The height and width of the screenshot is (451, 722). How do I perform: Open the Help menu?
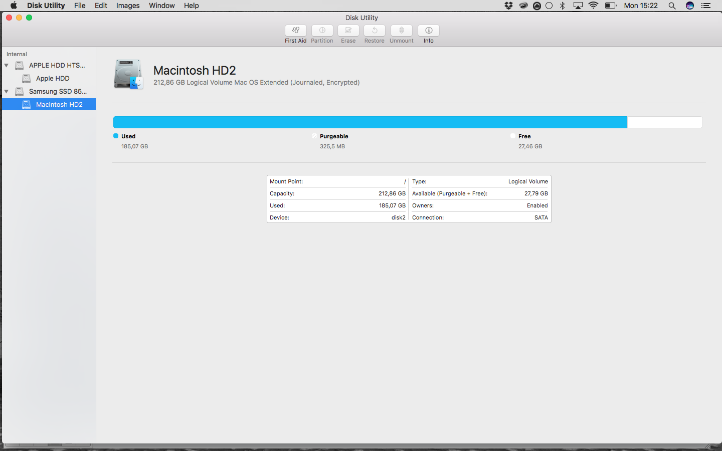tap(191, 6)
